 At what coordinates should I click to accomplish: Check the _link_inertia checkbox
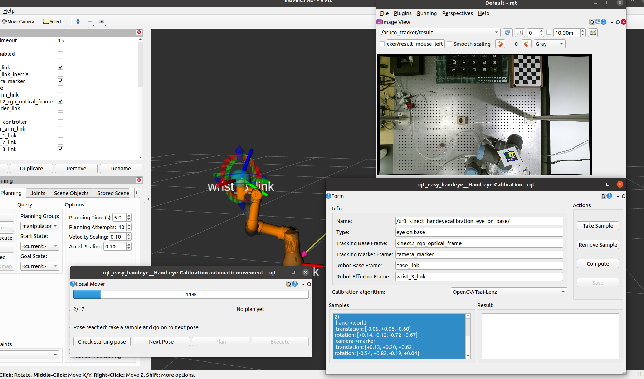[x=60, y=74]
